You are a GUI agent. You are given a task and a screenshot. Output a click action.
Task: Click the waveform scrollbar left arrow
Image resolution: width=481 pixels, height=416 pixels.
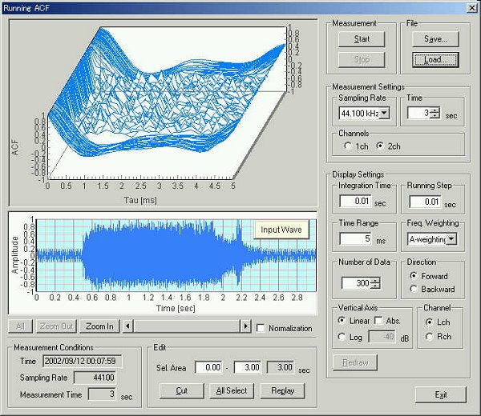coord(127,326)
